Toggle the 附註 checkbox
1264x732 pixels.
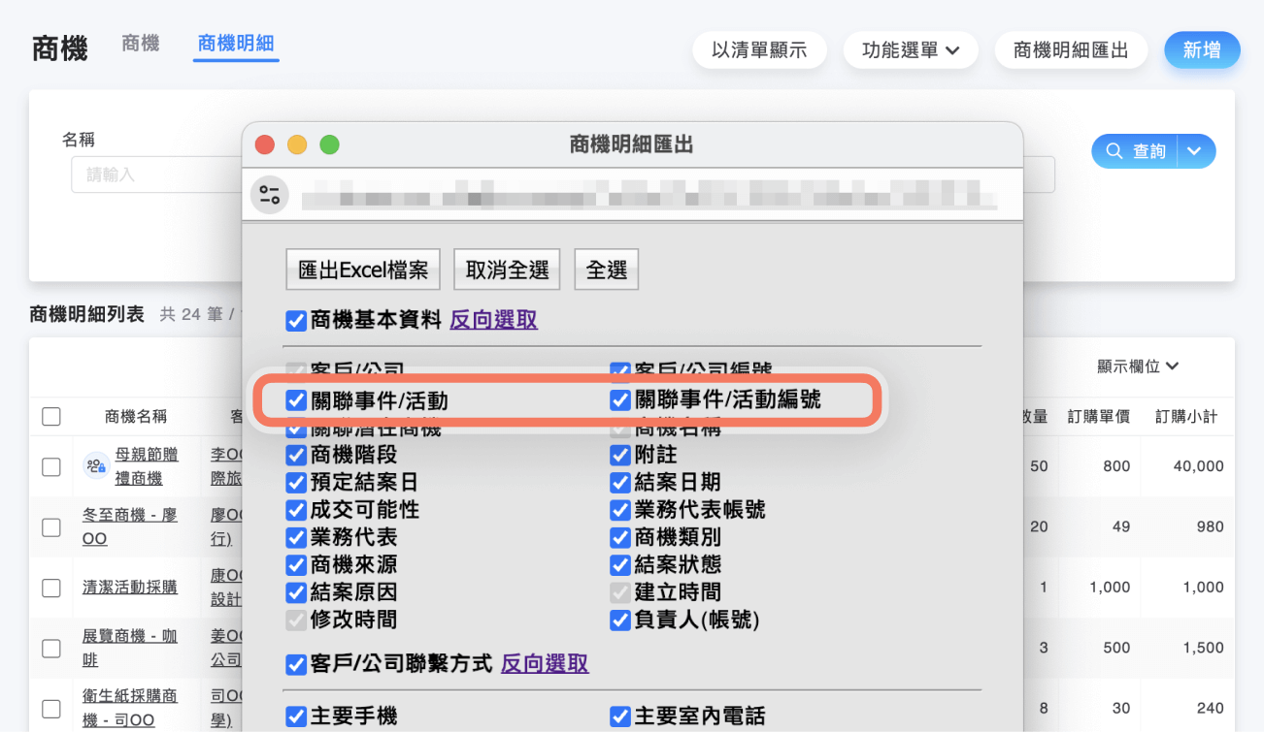(620, 455)
